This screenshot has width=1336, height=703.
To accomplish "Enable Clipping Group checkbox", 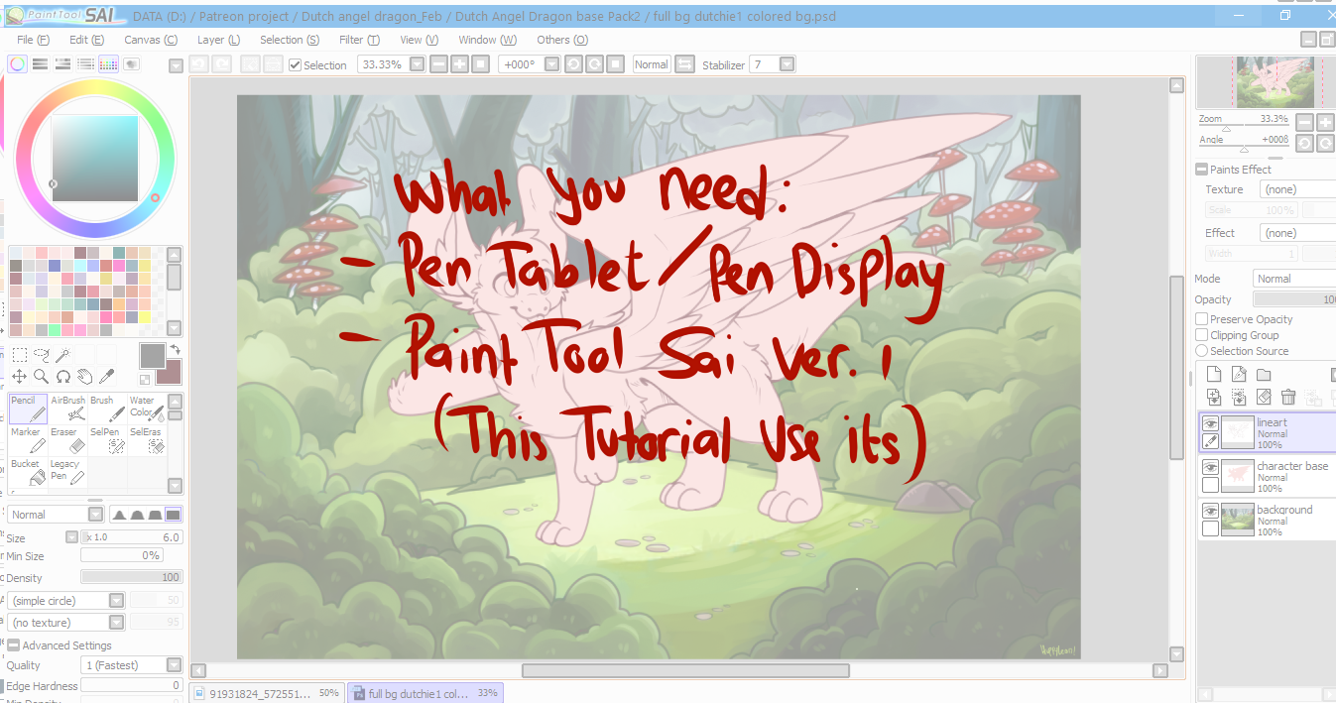I will 1201,335.
